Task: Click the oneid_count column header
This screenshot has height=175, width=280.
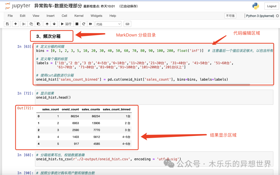Action: click(x=70, y=109)
